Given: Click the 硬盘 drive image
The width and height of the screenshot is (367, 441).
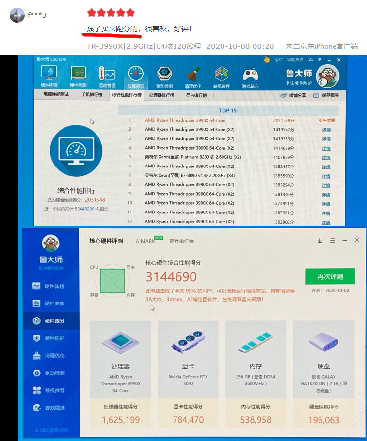Looking at the screenshot, I should click(x=324, y=343).
